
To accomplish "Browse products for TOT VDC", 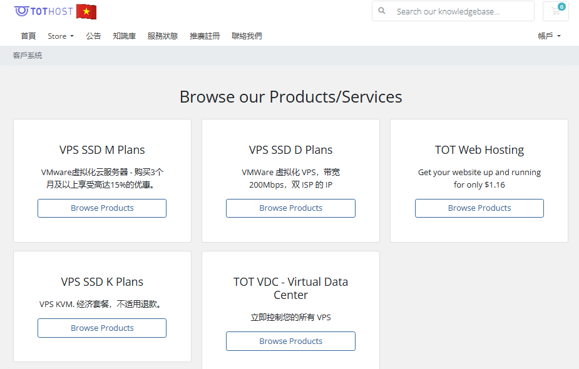I will click(290, 341).
